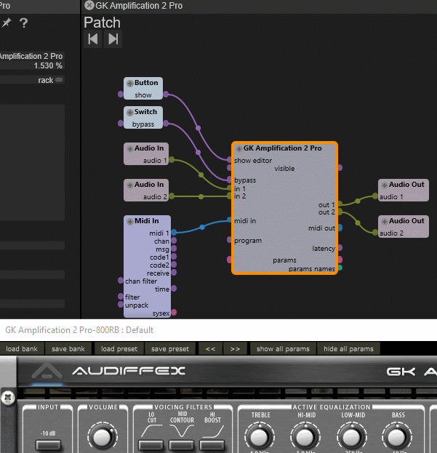Select next preset with >> button
437x453 pixels.
(235, 349)
